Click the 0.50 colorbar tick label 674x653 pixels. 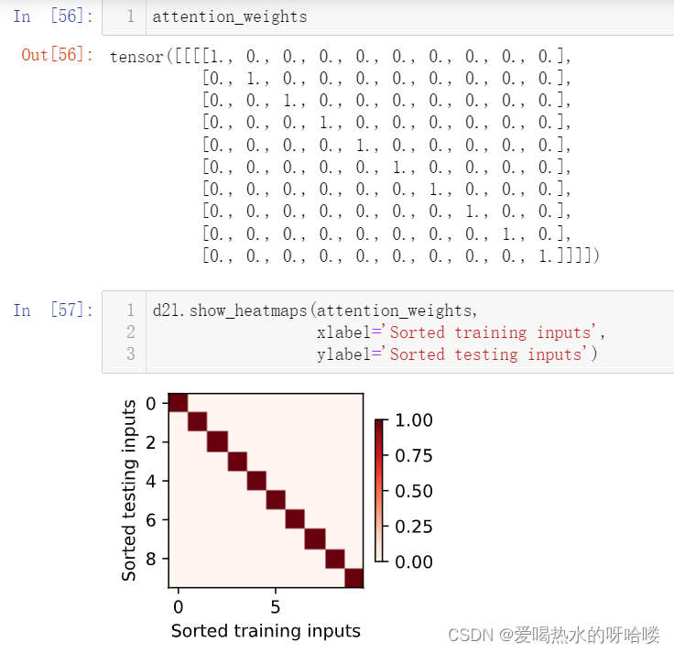click(x=414, y=491)
